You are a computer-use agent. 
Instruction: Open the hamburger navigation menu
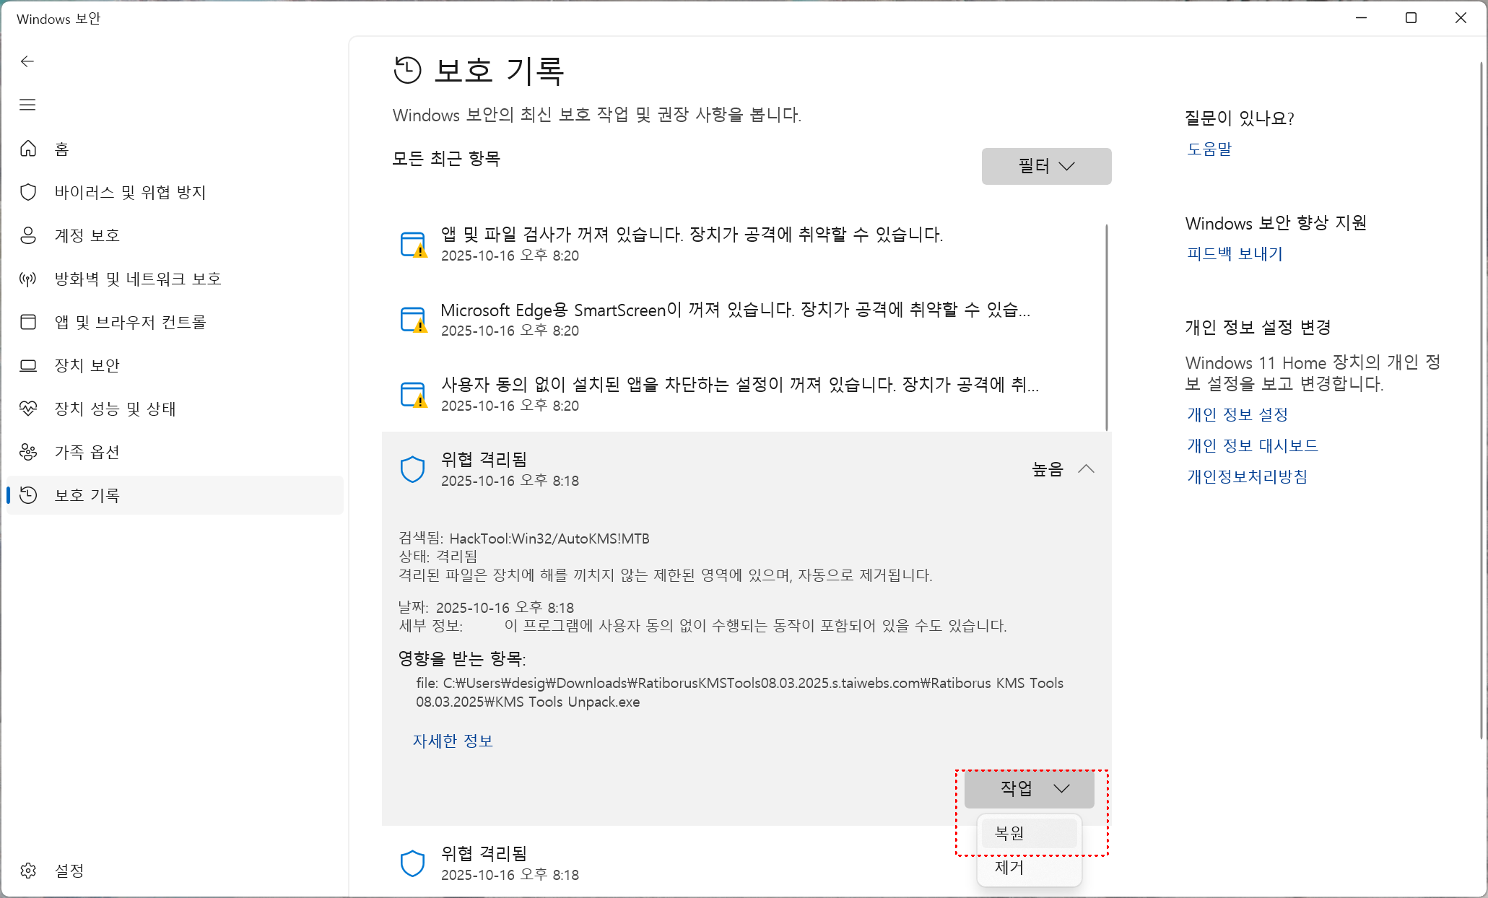click(27, 105)
